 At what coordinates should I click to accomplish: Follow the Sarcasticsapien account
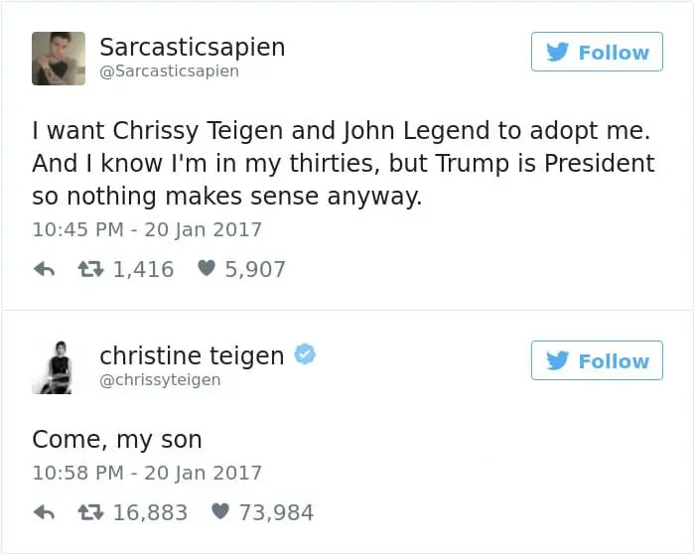tap(597, 52)
